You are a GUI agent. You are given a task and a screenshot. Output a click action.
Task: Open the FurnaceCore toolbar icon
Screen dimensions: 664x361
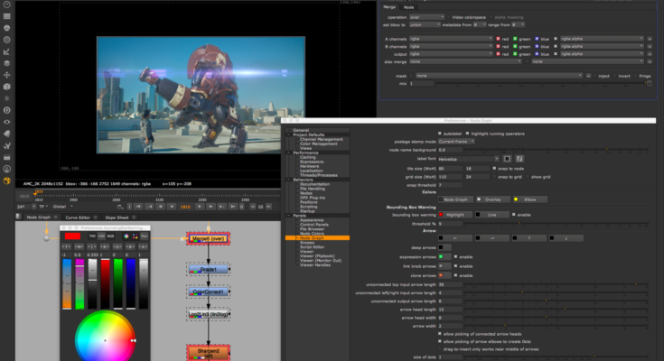coord(7,169)
